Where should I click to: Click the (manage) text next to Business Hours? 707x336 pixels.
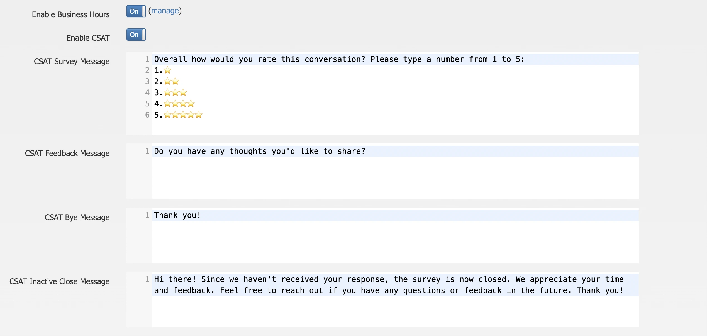tap(165, 11)
